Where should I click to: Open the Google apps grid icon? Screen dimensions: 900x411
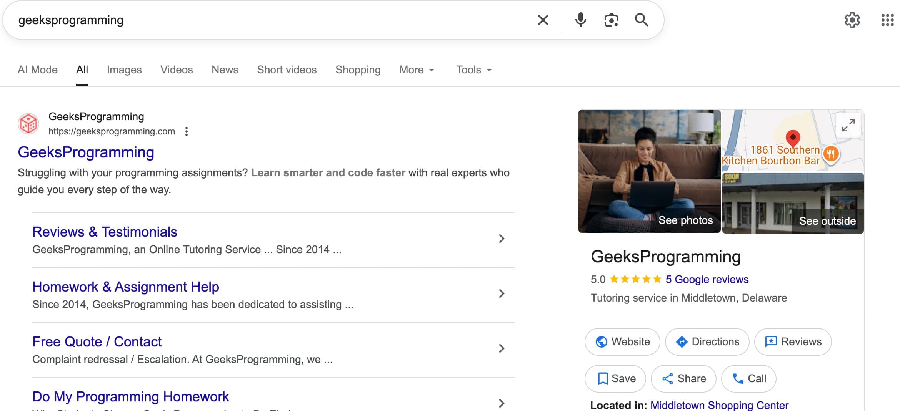point(887,20)
